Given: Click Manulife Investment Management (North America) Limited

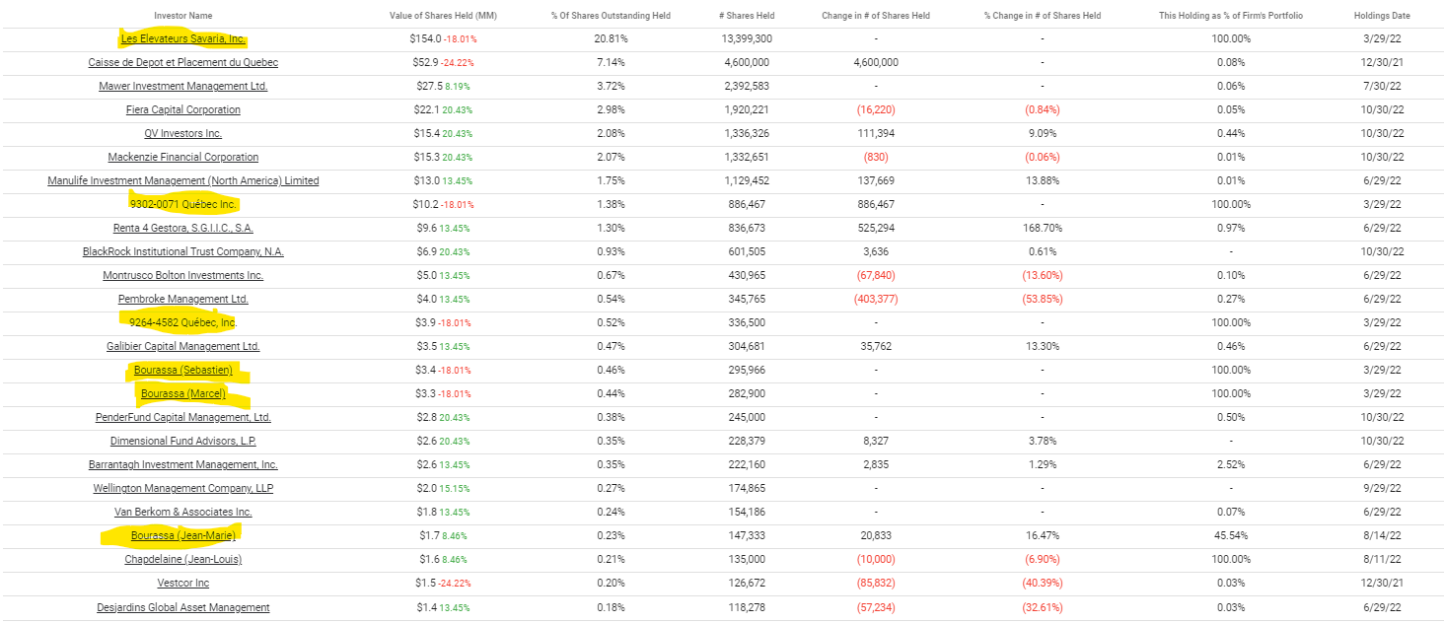Looking at the screenshot, I should [183, 180].
